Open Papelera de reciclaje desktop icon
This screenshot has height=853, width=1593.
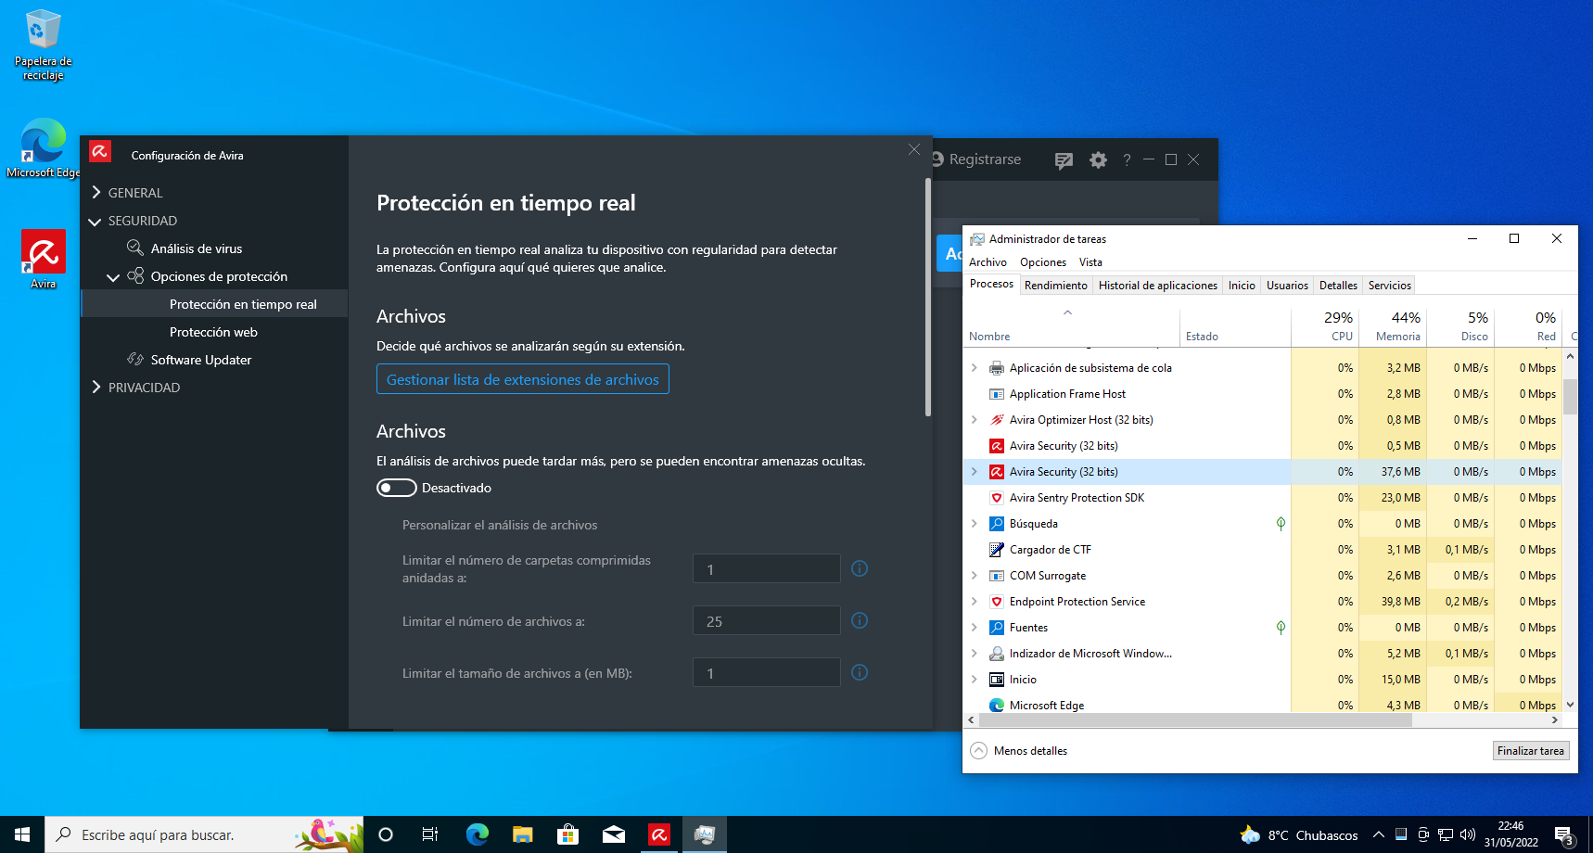(x=43, y=45)
